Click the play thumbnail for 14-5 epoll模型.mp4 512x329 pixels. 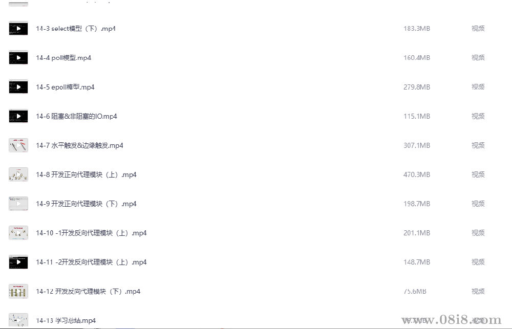click(x=18, y=87)
